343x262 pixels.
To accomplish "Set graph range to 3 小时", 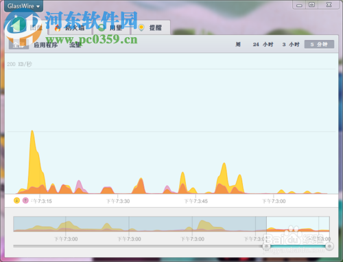I will pos(291,44).
